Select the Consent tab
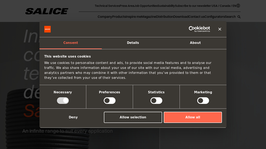Image resolution: width=266 pixels, height=149 pixels. (70, 43)
